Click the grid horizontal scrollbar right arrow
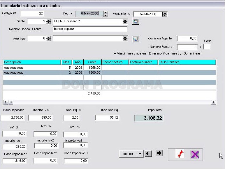The width and height of the screenshot is (225, 169). coord(213,102)
